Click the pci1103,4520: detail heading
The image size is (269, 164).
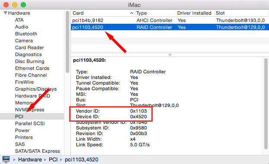tap(90, 60)
